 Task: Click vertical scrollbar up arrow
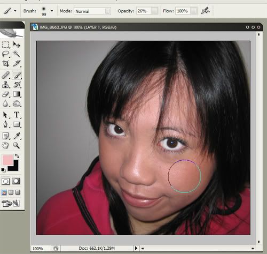[259, 34]
